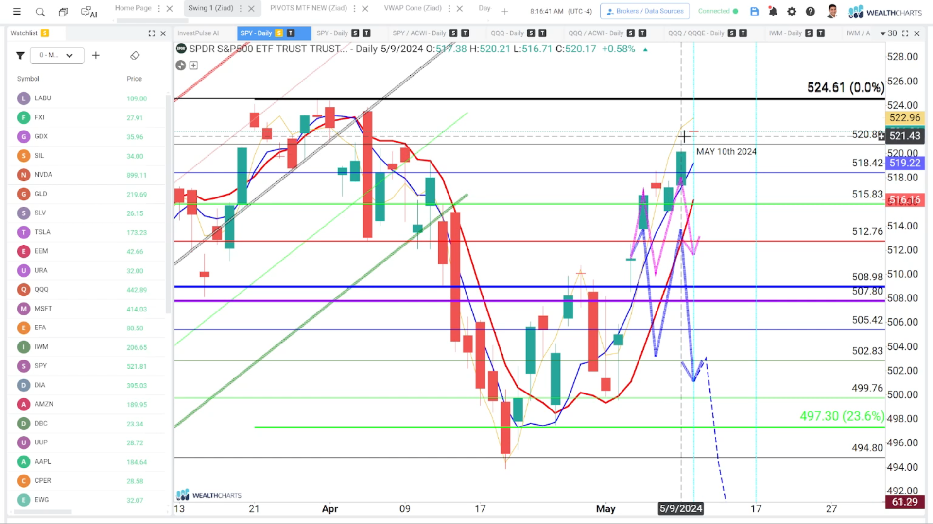The image size is (933, 524).
Task: Open the symbol search magnifier
Action: point(40,12)
